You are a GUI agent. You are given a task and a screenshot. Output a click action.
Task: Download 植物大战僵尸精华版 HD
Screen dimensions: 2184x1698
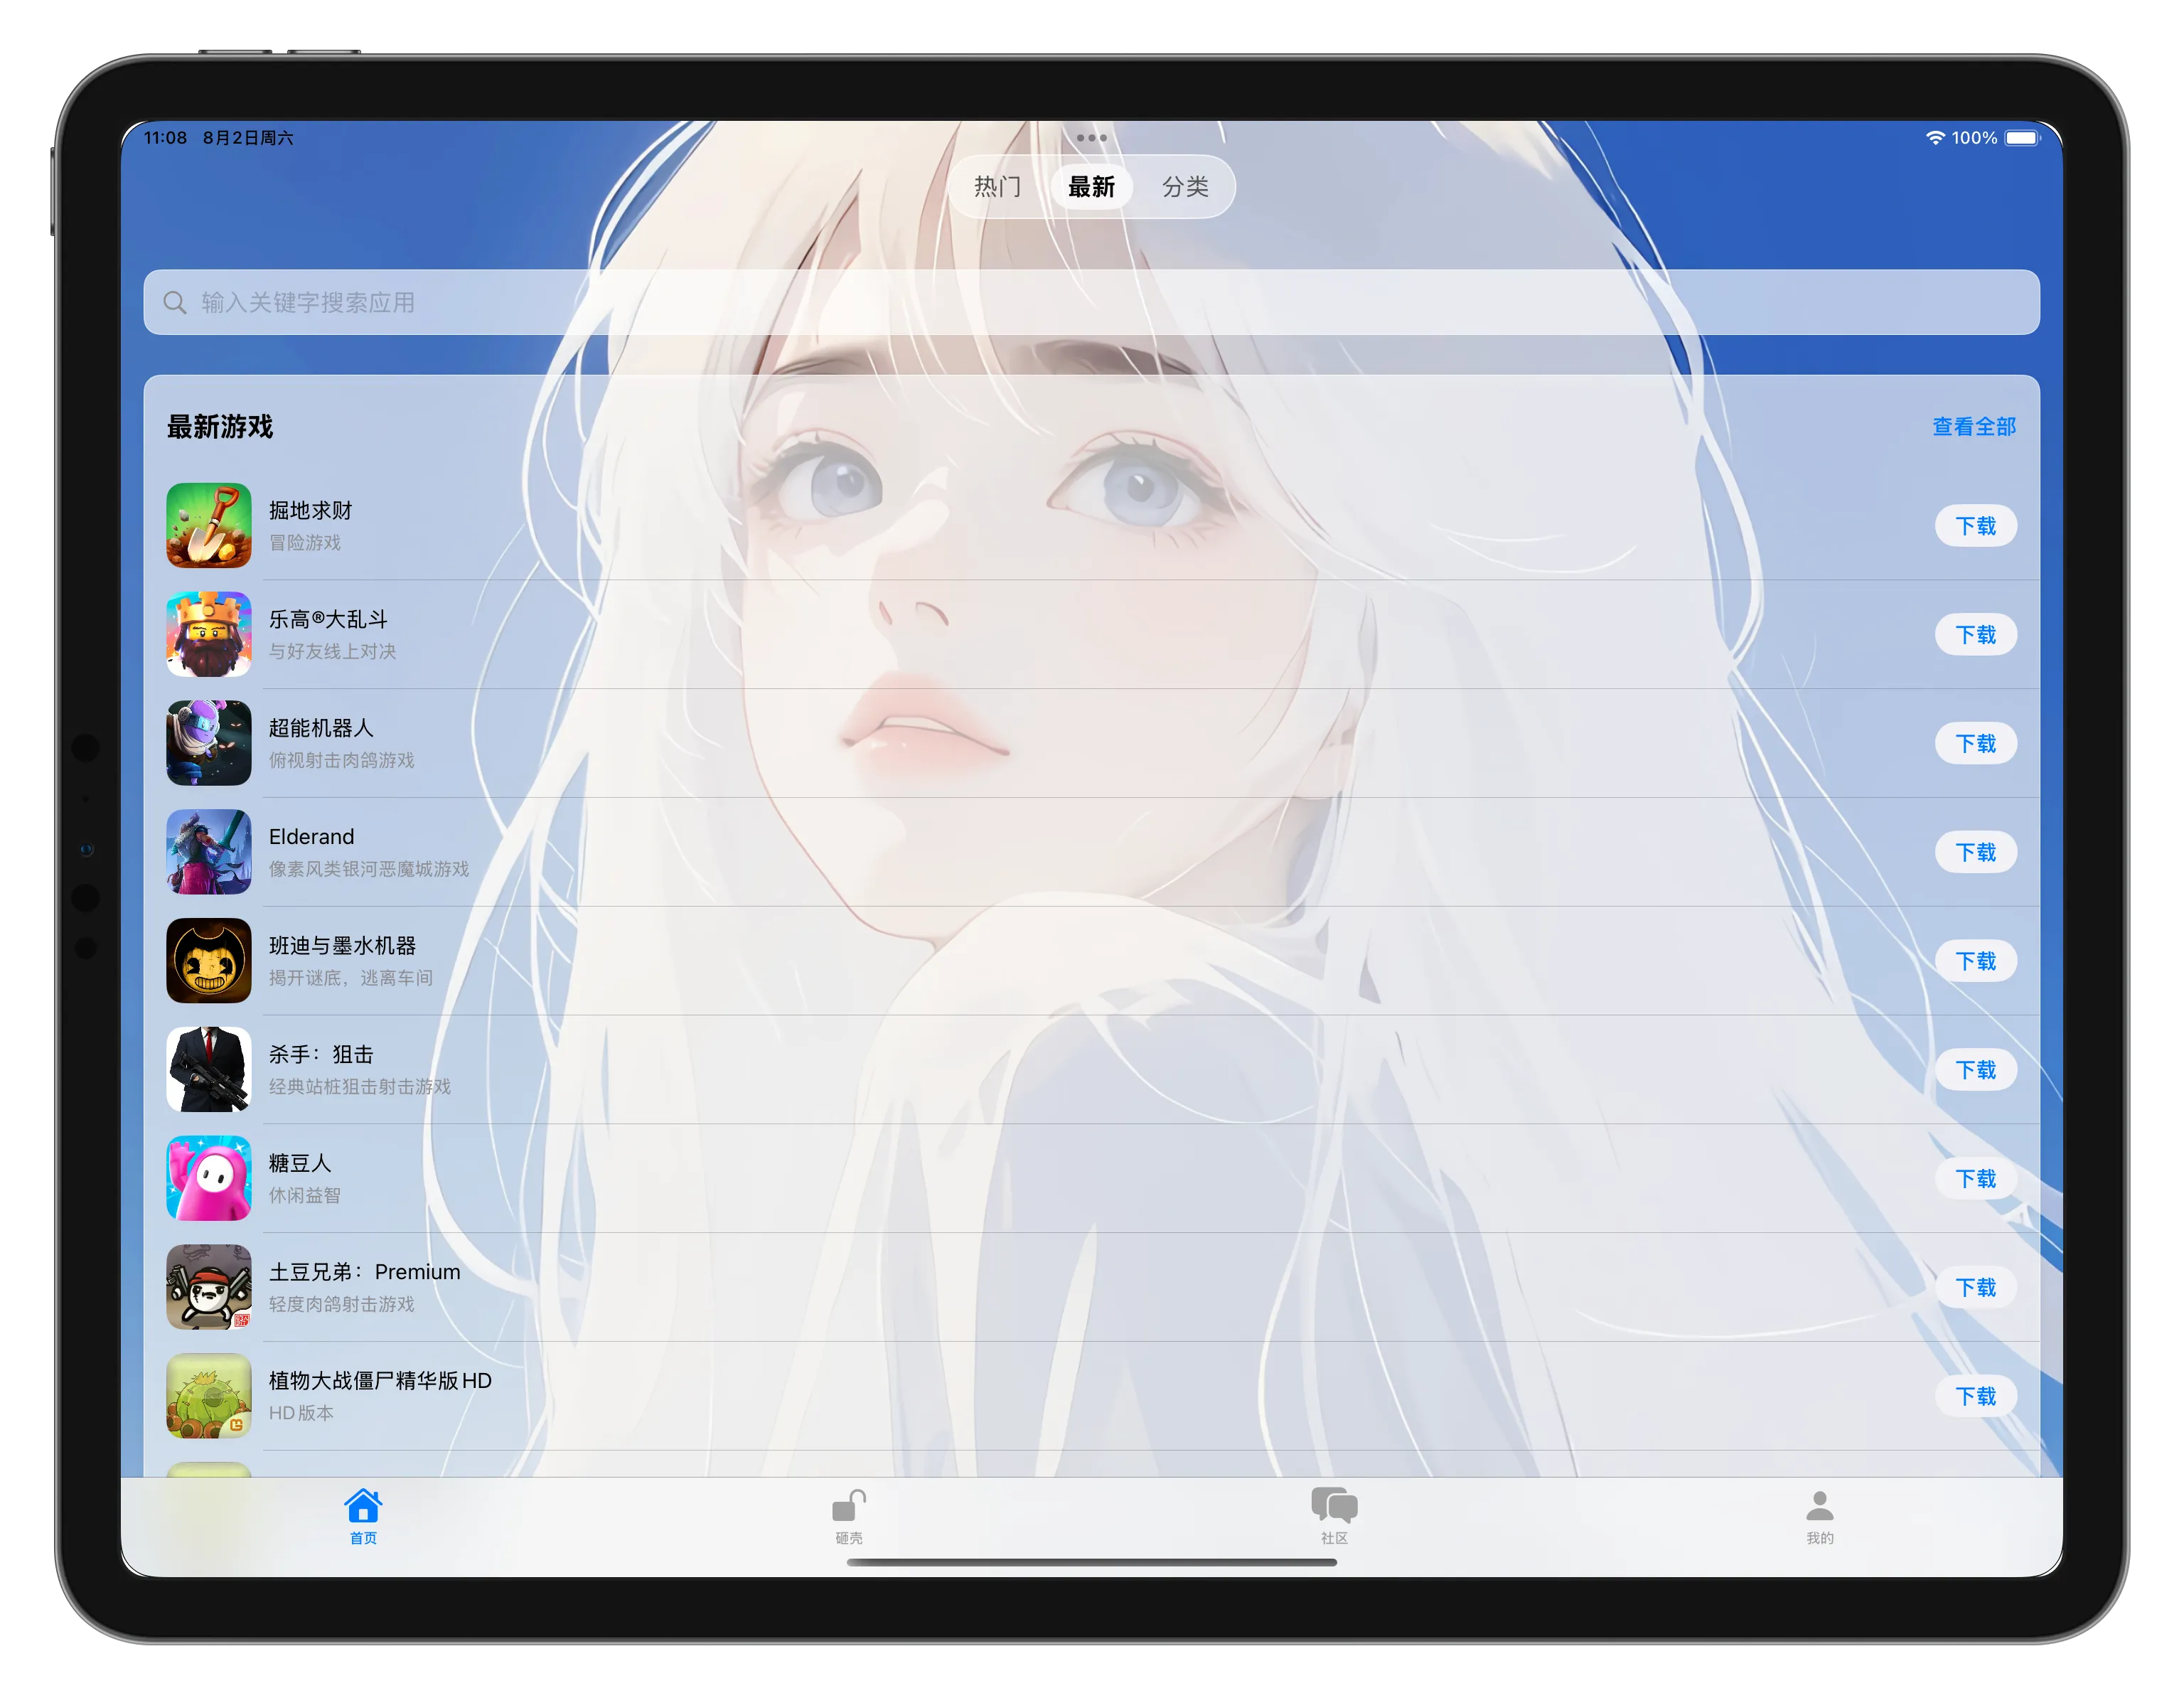coord(1975,1397)
